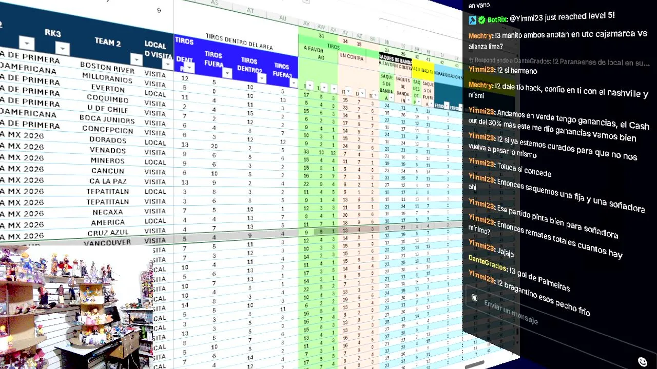This screenshot has width=657, height=369.
Task: Select the U DE CHILE team cell
Action: pyautogui.click(x=107, y=109)
